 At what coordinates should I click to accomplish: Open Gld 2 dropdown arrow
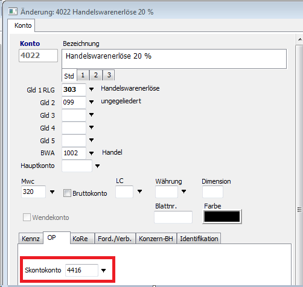(91, 102)
